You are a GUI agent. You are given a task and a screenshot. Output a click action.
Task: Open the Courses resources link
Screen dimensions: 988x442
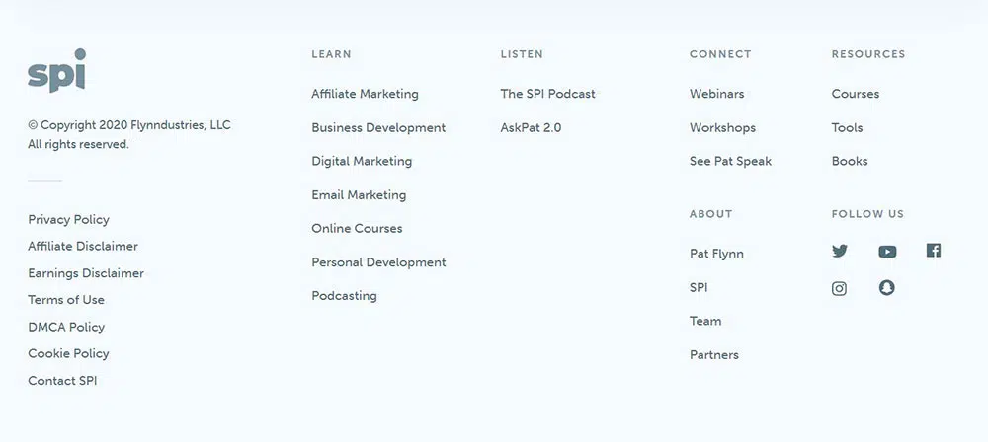pos(855,94)
